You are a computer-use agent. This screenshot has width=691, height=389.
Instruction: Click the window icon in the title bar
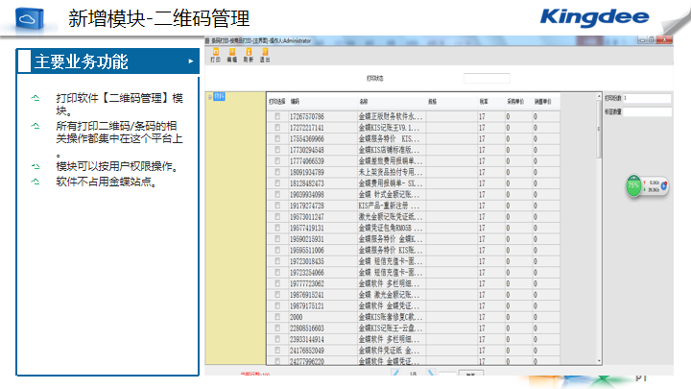tap(207, 40)
